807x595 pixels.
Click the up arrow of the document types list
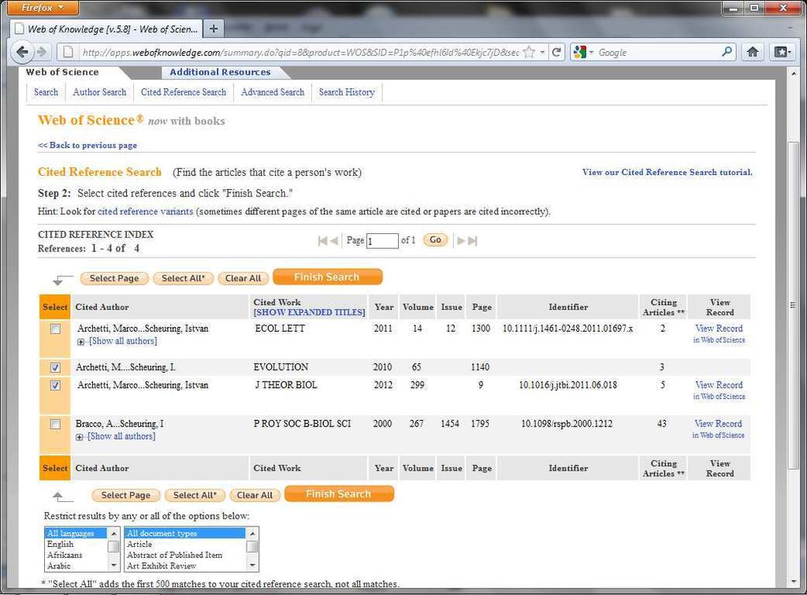click(x=252, y=534)
